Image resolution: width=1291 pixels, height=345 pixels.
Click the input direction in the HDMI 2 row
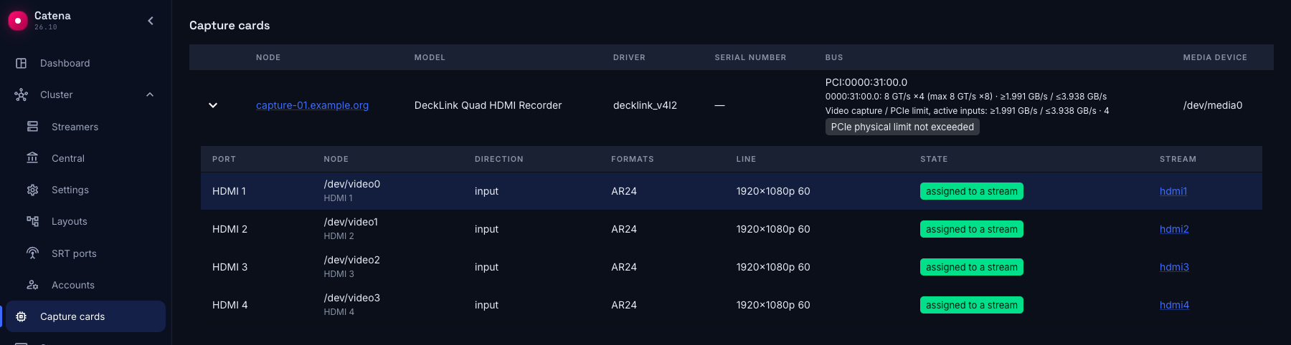[x=486, y=229]
